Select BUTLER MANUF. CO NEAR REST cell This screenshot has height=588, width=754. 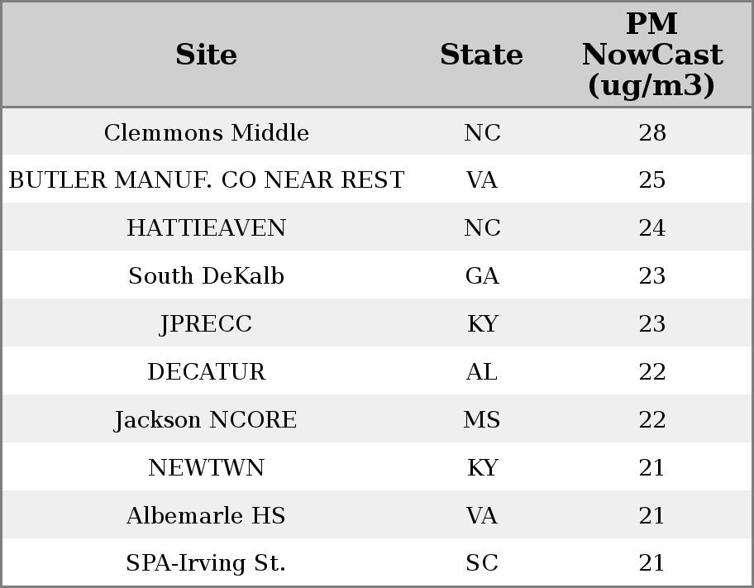point(207,180)
